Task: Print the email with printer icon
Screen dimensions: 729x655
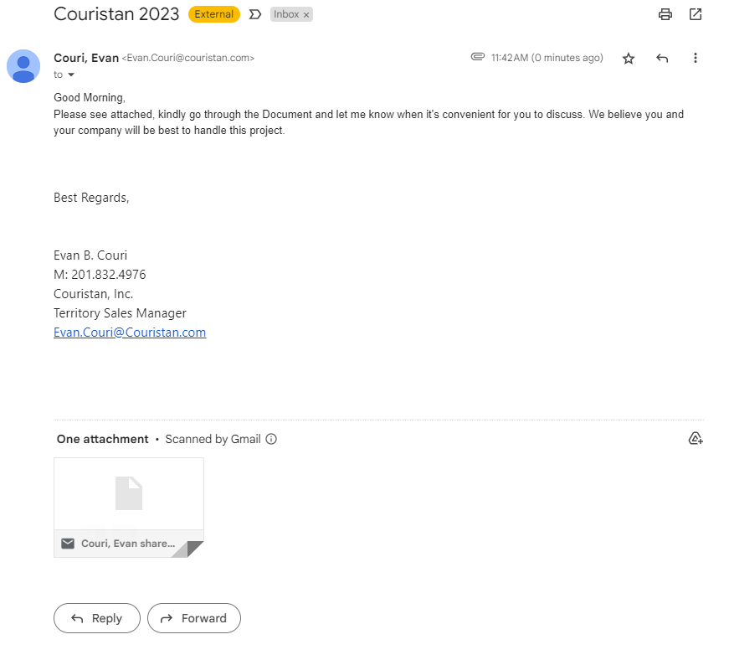Action: click(x=665, y=14)
